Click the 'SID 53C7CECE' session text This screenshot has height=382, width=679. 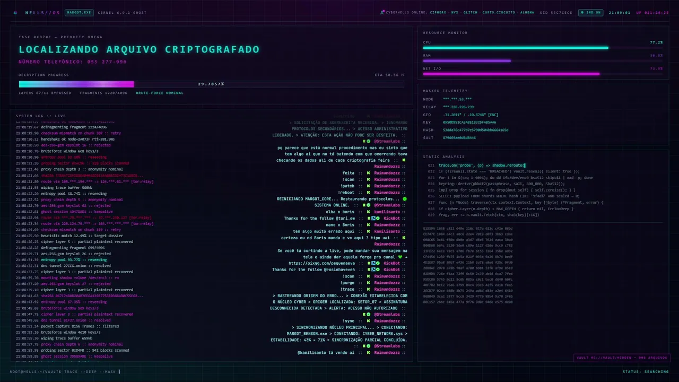pyautogui.click(x=556, y=12)
